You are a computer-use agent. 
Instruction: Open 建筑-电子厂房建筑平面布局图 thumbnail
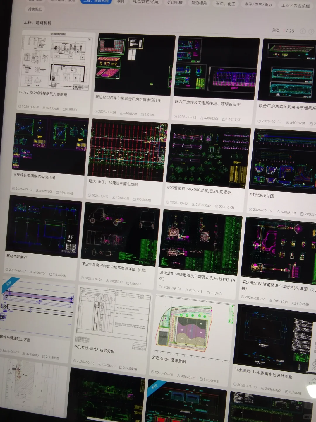click(x=128, y=150)
